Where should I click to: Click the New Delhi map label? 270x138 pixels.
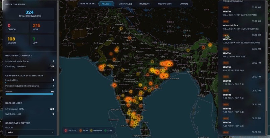(x=131, y=40)
